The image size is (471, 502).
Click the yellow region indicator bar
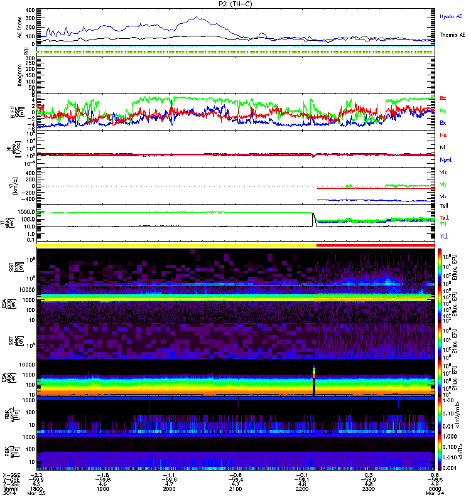pyautogui.click(x=176, y=245)
